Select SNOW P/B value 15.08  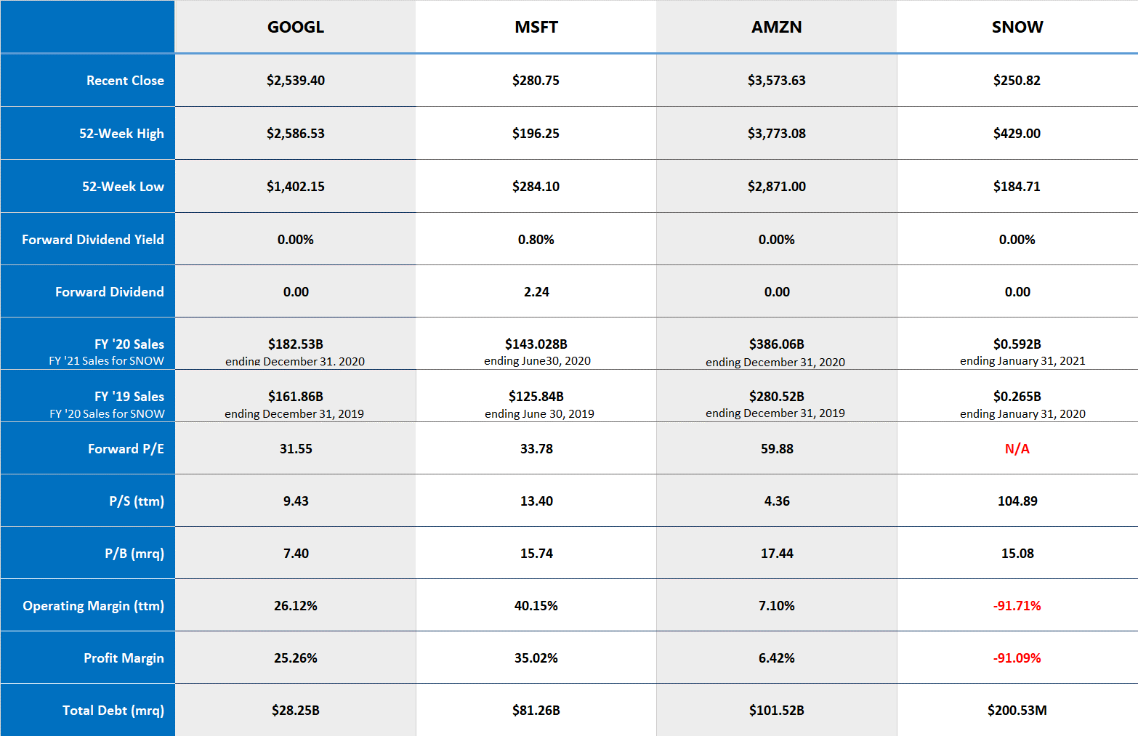1017,554
